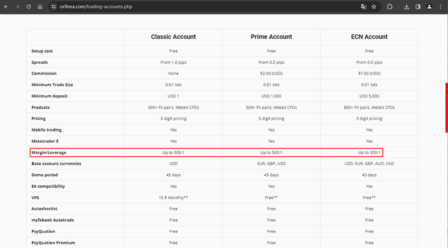This screenshot has height=248, width=448.
Task: Bookmark this page with the star
Action: click(x=374, y=7)
